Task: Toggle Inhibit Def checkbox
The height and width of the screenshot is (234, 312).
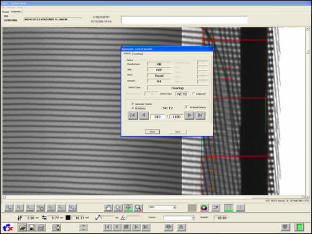Action: point(193,94)
